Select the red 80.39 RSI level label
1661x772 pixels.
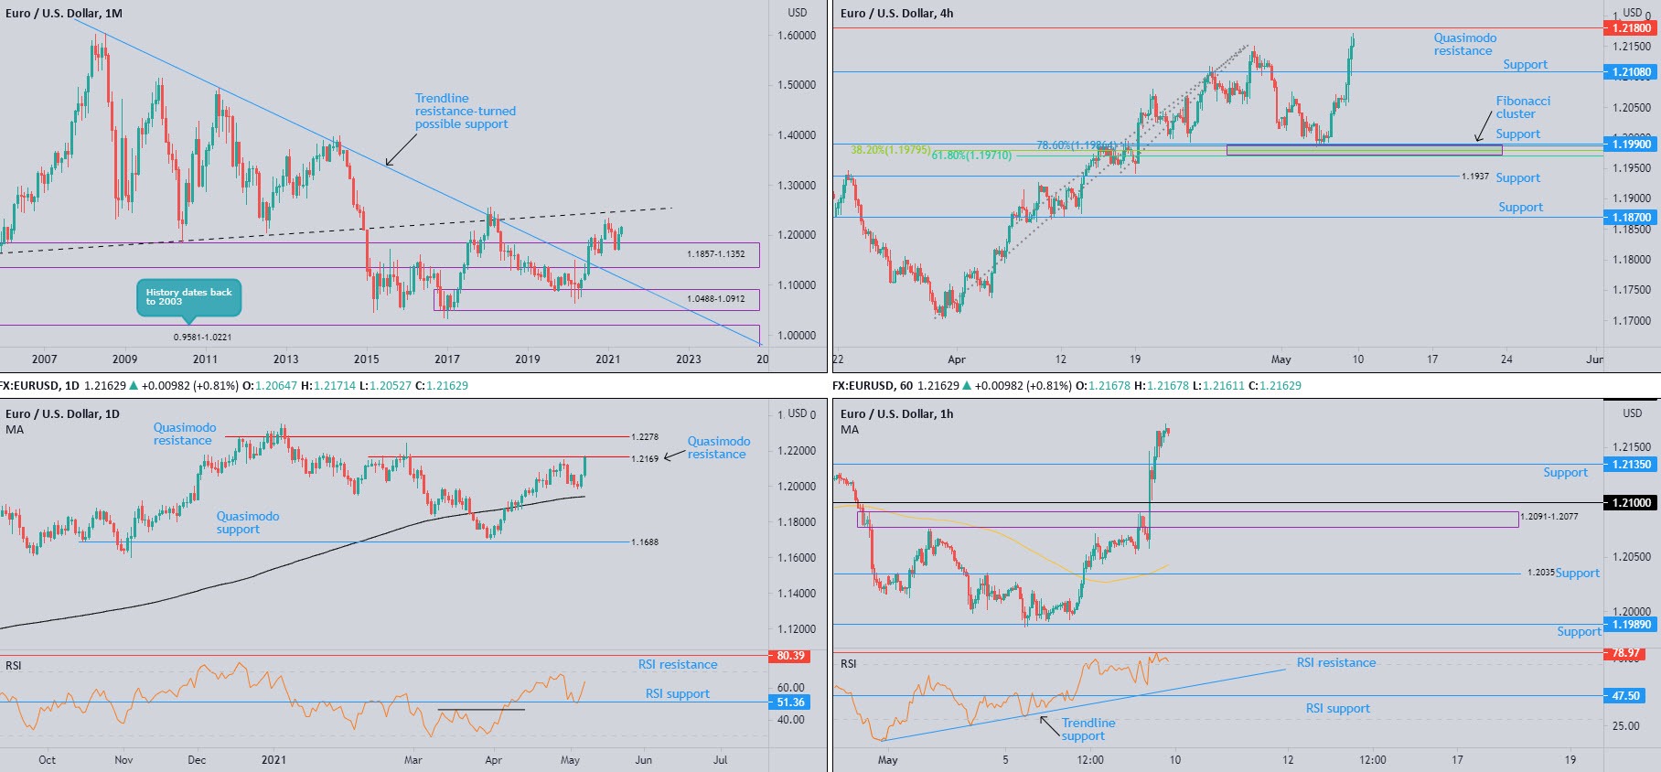point(790,656)
